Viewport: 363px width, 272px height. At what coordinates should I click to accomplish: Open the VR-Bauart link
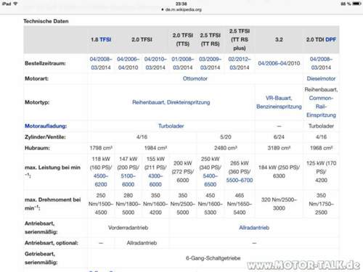[279, 98]
